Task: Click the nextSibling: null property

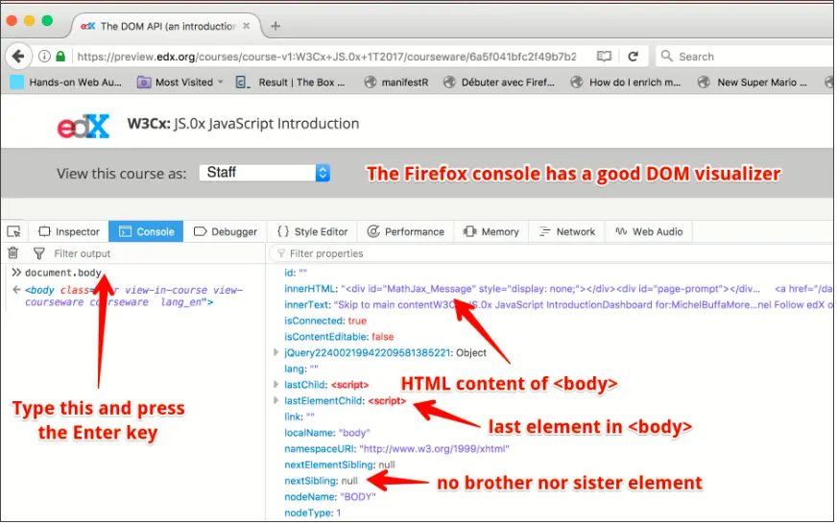Action: point(321,481)
